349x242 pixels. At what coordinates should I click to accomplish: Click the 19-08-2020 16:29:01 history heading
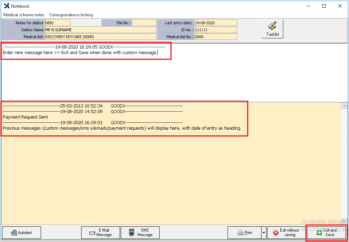(x=93, y=122)
